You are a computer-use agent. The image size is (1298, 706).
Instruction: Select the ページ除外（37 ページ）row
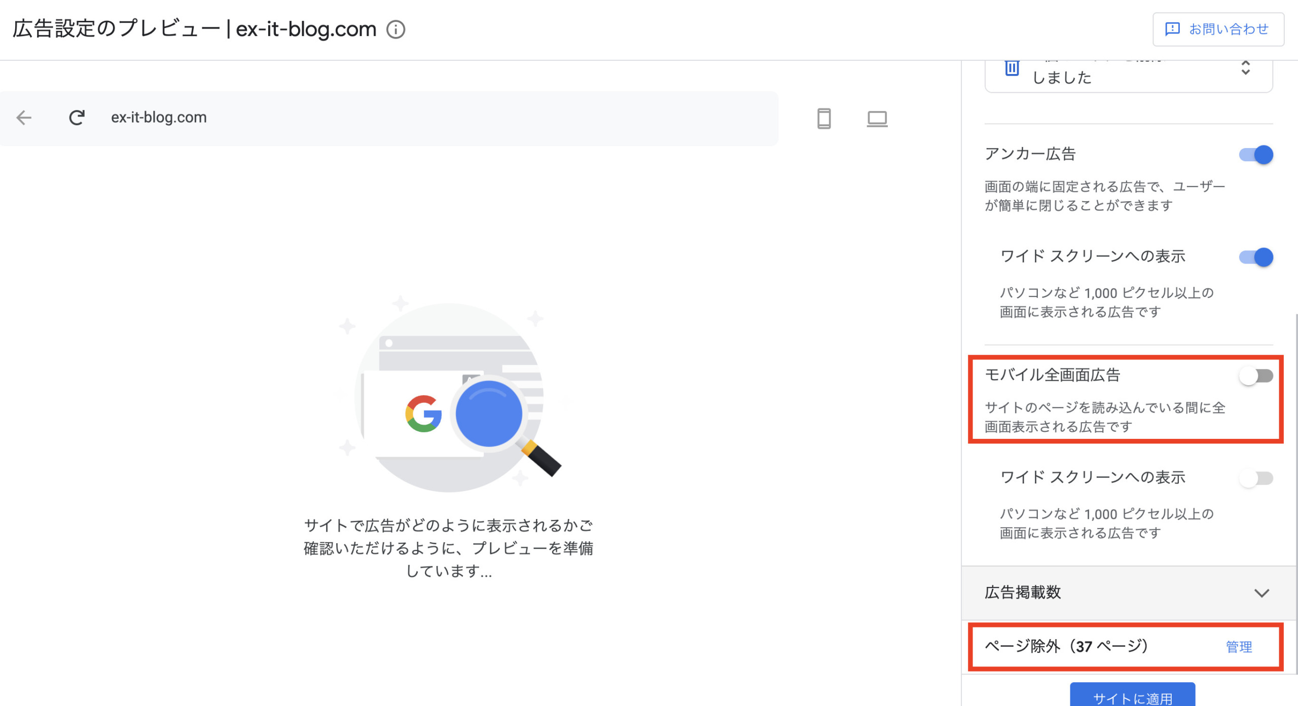pos(1126,647)
